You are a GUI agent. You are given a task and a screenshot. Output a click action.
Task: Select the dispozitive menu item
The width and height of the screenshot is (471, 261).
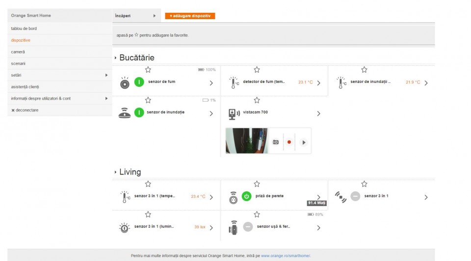click(x=60, y=40)
